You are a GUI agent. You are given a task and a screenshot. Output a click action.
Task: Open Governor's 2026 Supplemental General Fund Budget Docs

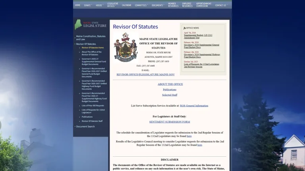[201, 46]
